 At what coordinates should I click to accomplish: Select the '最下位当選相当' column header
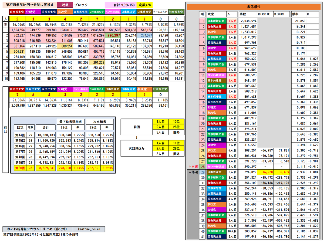tap(70, 121)
